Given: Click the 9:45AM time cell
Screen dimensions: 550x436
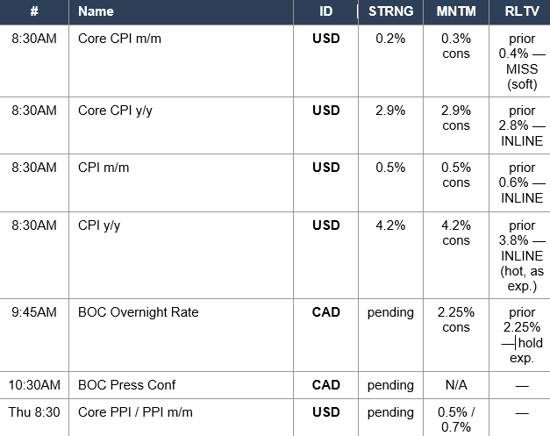Looking at the screenshot, I should click(x=34, y=335).
